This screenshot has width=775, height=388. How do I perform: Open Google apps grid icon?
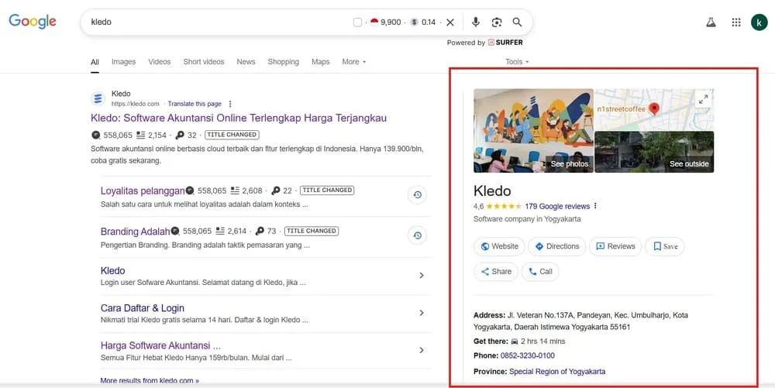click(736, 22)
